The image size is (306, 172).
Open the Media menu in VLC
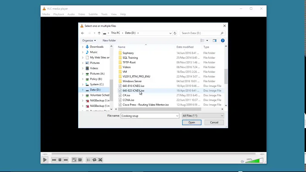coord(46,14)
